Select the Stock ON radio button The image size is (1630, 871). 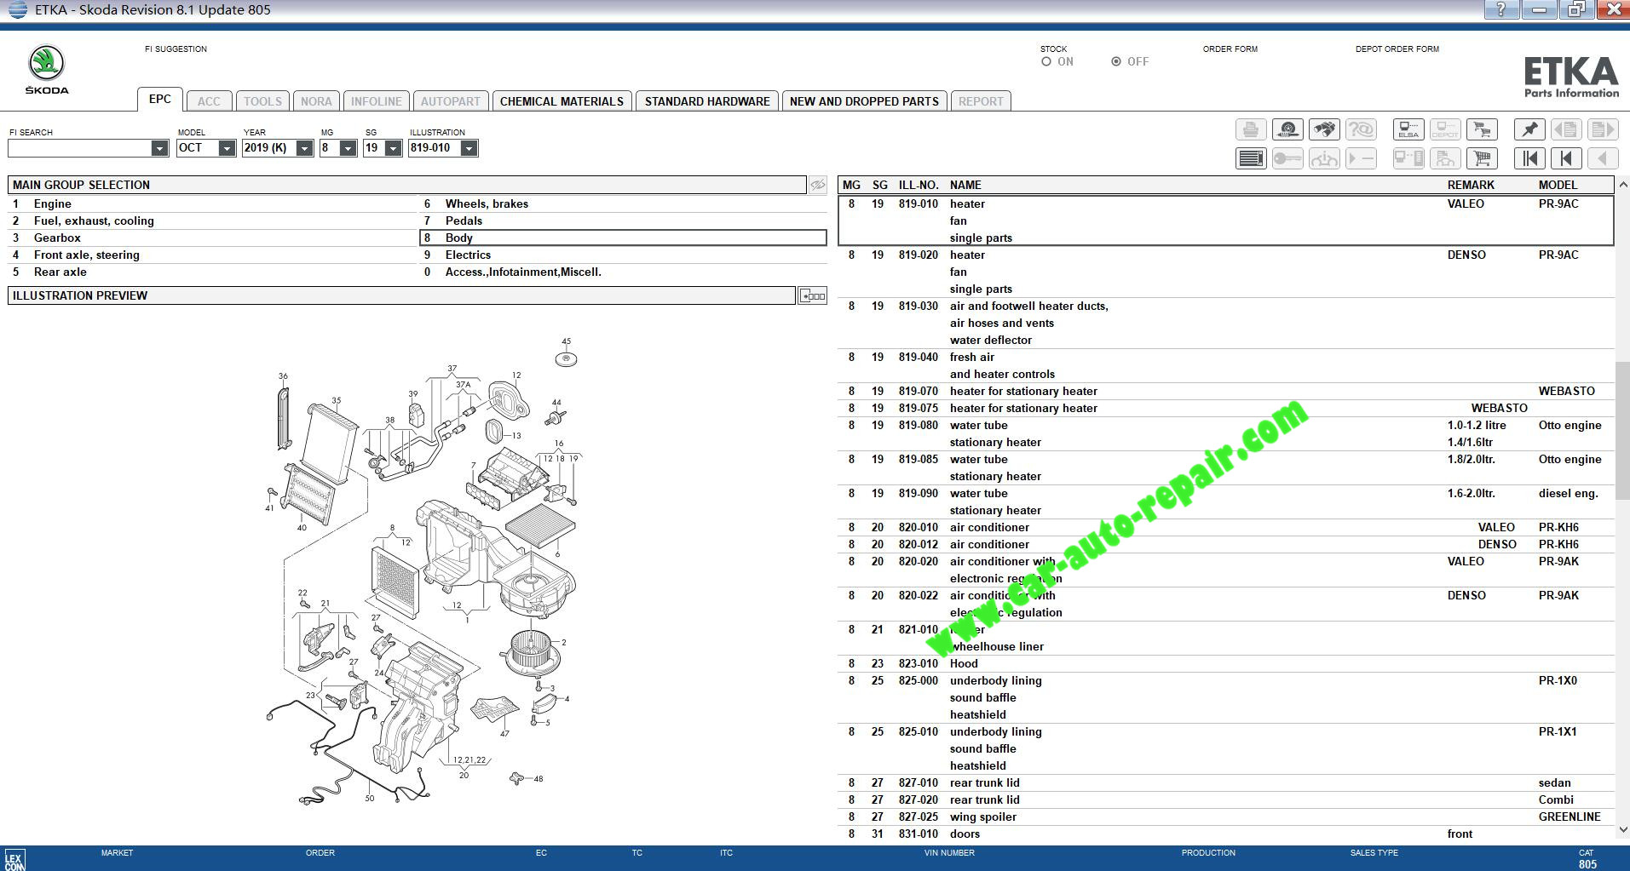click(x=1046, y=61)
